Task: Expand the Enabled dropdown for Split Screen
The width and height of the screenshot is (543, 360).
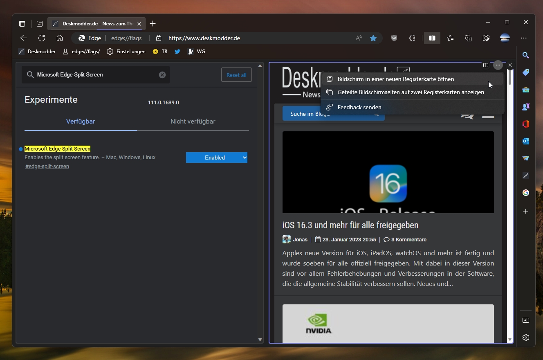Action: point(217,157)
